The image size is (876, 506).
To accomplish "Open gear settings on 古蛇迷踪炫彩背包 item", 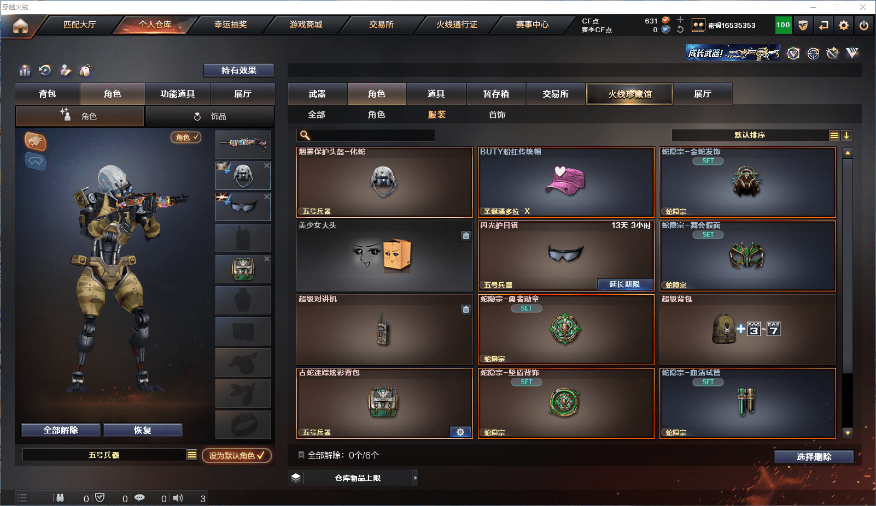I will click(460, 432).
